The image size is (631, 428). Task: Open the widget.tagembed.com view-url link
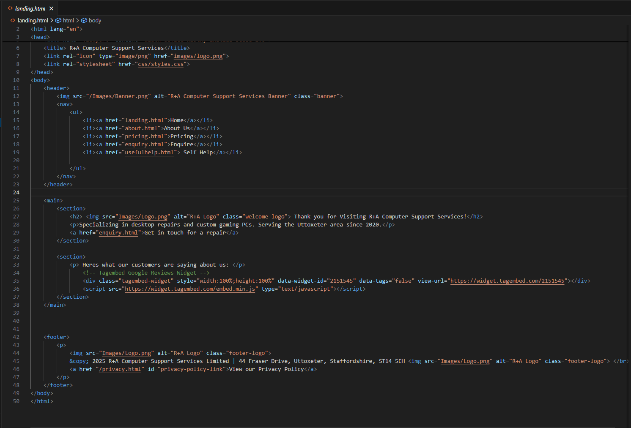pos(507,281)
